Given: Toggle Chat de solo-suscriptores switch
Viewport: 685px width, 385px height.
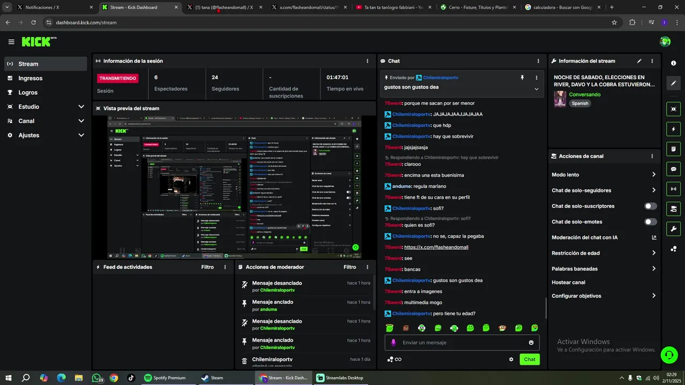Looking at the screenshot, I should [651, 206].
